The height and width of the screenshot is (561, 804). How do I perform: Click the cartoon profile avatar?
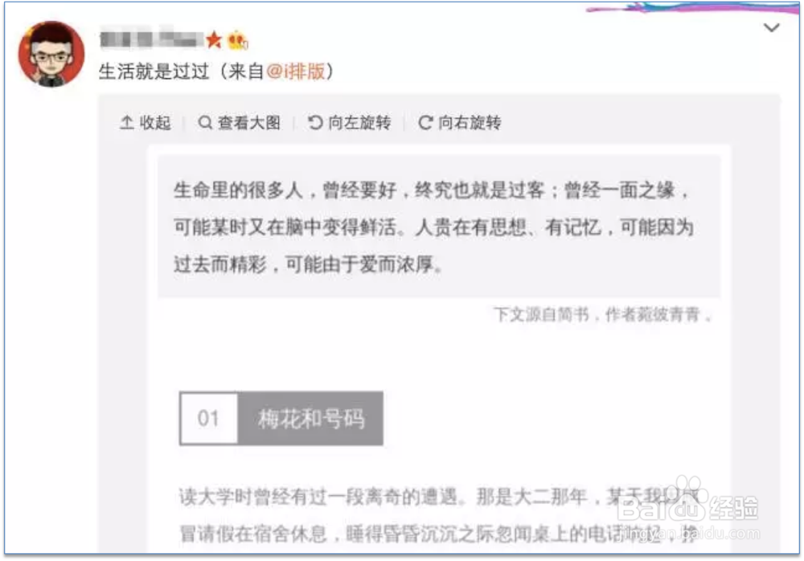coord(51,53)
